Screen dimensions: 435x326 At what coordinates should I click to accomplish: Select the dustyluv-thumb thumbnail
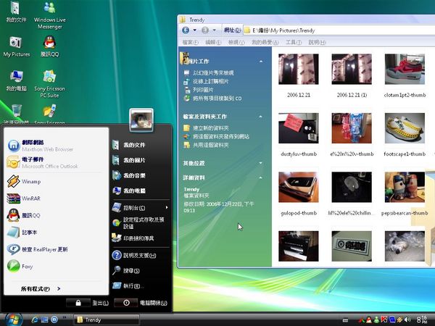[299, 128]
